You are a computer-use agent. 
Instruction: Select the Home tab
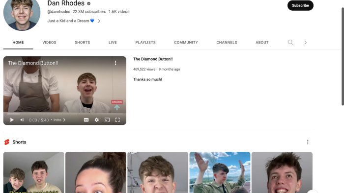coord(18,43)
